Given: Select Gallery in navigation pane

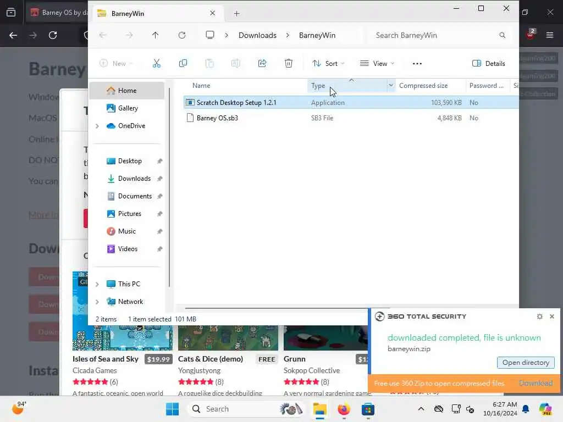Looking at the screenshot, I should (126, 108).
